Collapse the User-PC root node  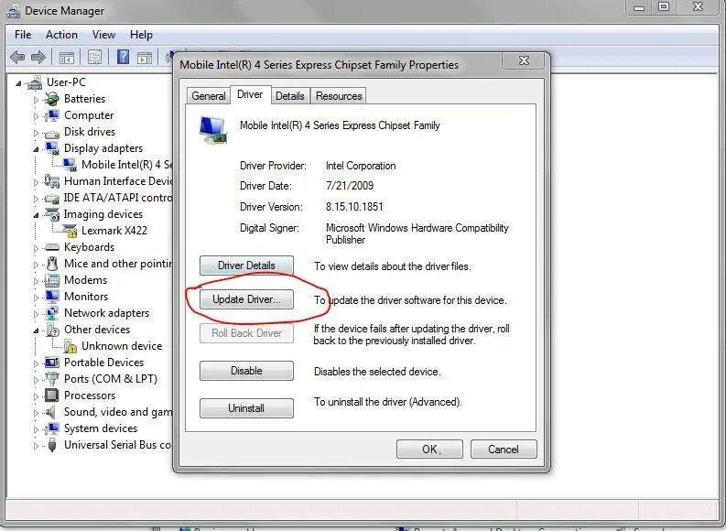click(18, 83)
